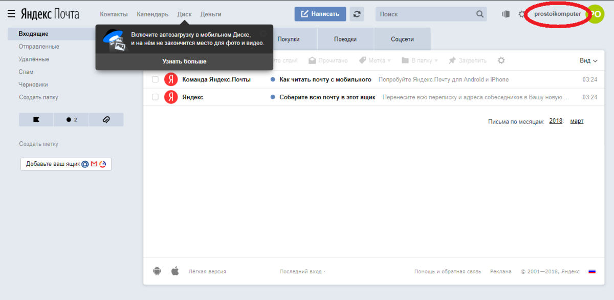Click Добавьте ваш ящик button
Viewport: 614px width, 300px height.
click(x=66, y=164)
